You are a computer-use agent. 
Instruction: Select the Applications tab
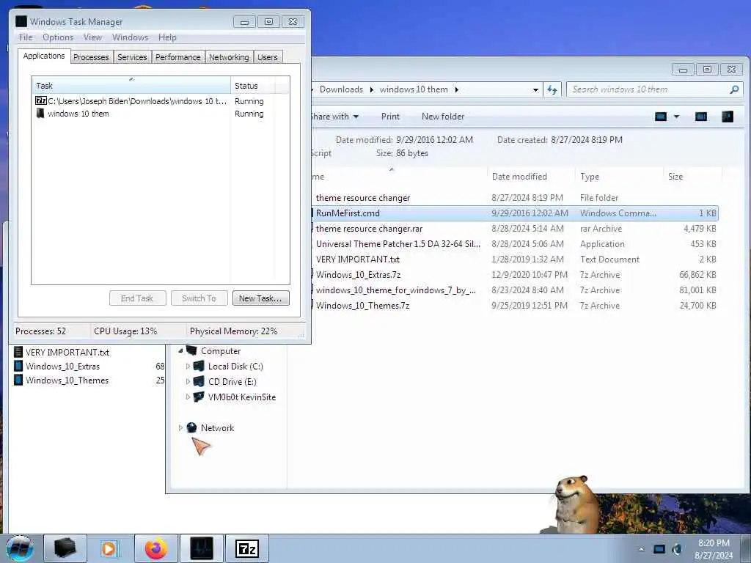coord(44,56)
